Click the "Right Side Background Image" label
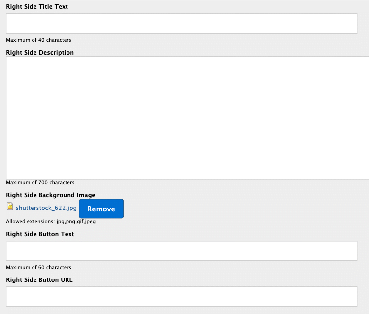 click(x=51, y=195)
